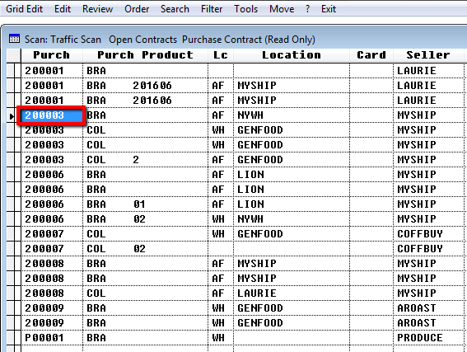Screen dimensions: 467x352
Task: Open the Filter menu
Action: pos(212,9)
